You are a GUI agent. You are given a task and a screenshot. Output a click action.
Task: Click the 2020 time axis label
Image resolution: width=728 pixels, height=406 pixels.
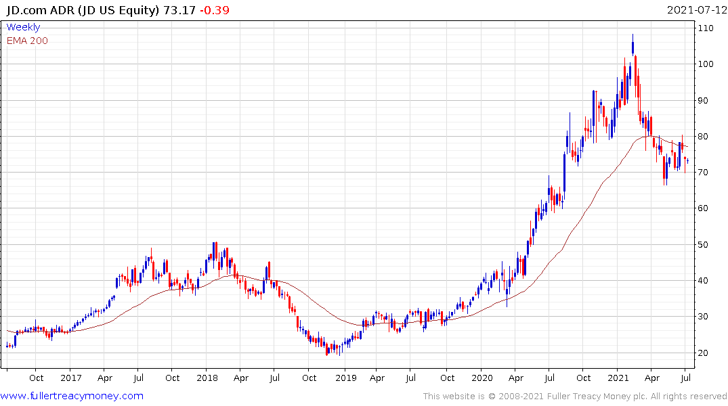tap(482, 378)
